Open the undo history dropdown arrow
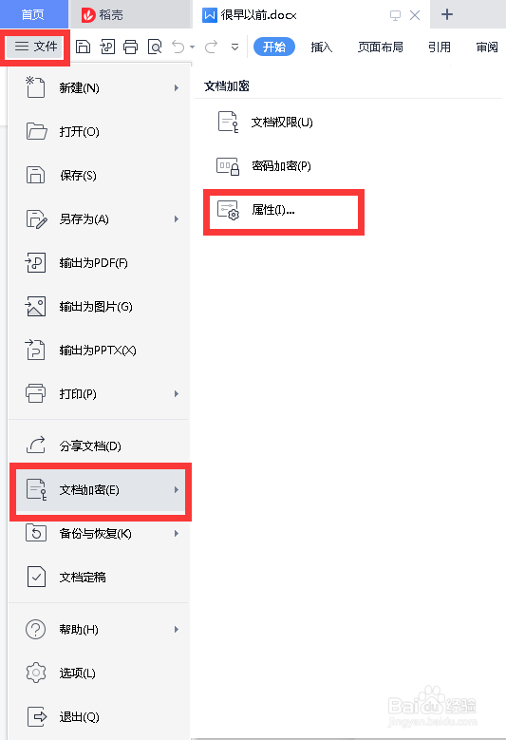Viewport: 506px width, 740px height. coord(192,47)
